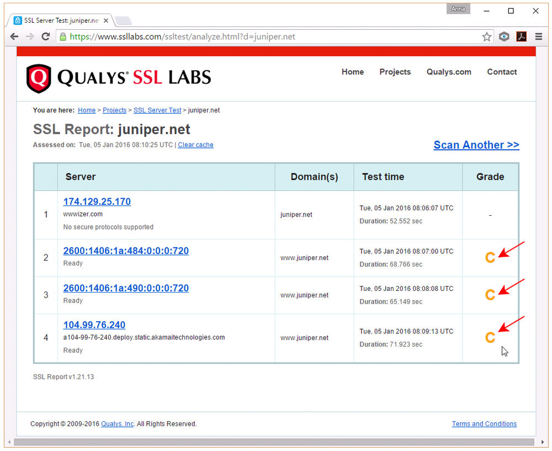Reload the current page
The width and height of the screenshot is (552, 451).
click(x=46, y=37)
